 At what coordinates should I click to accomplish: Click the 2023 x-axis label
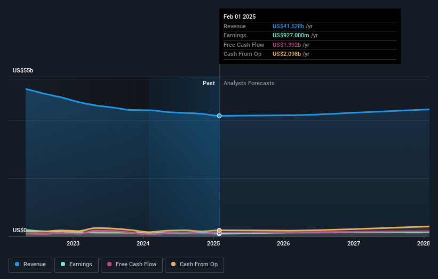point(73,243)
